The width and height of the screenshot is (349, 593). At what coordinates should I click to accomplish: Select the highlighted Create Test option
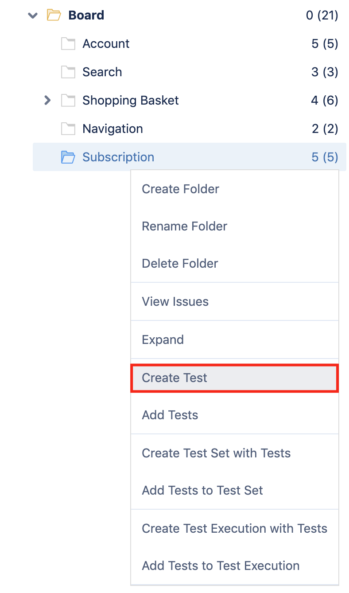pyautogui.click(x=235, y=378)
